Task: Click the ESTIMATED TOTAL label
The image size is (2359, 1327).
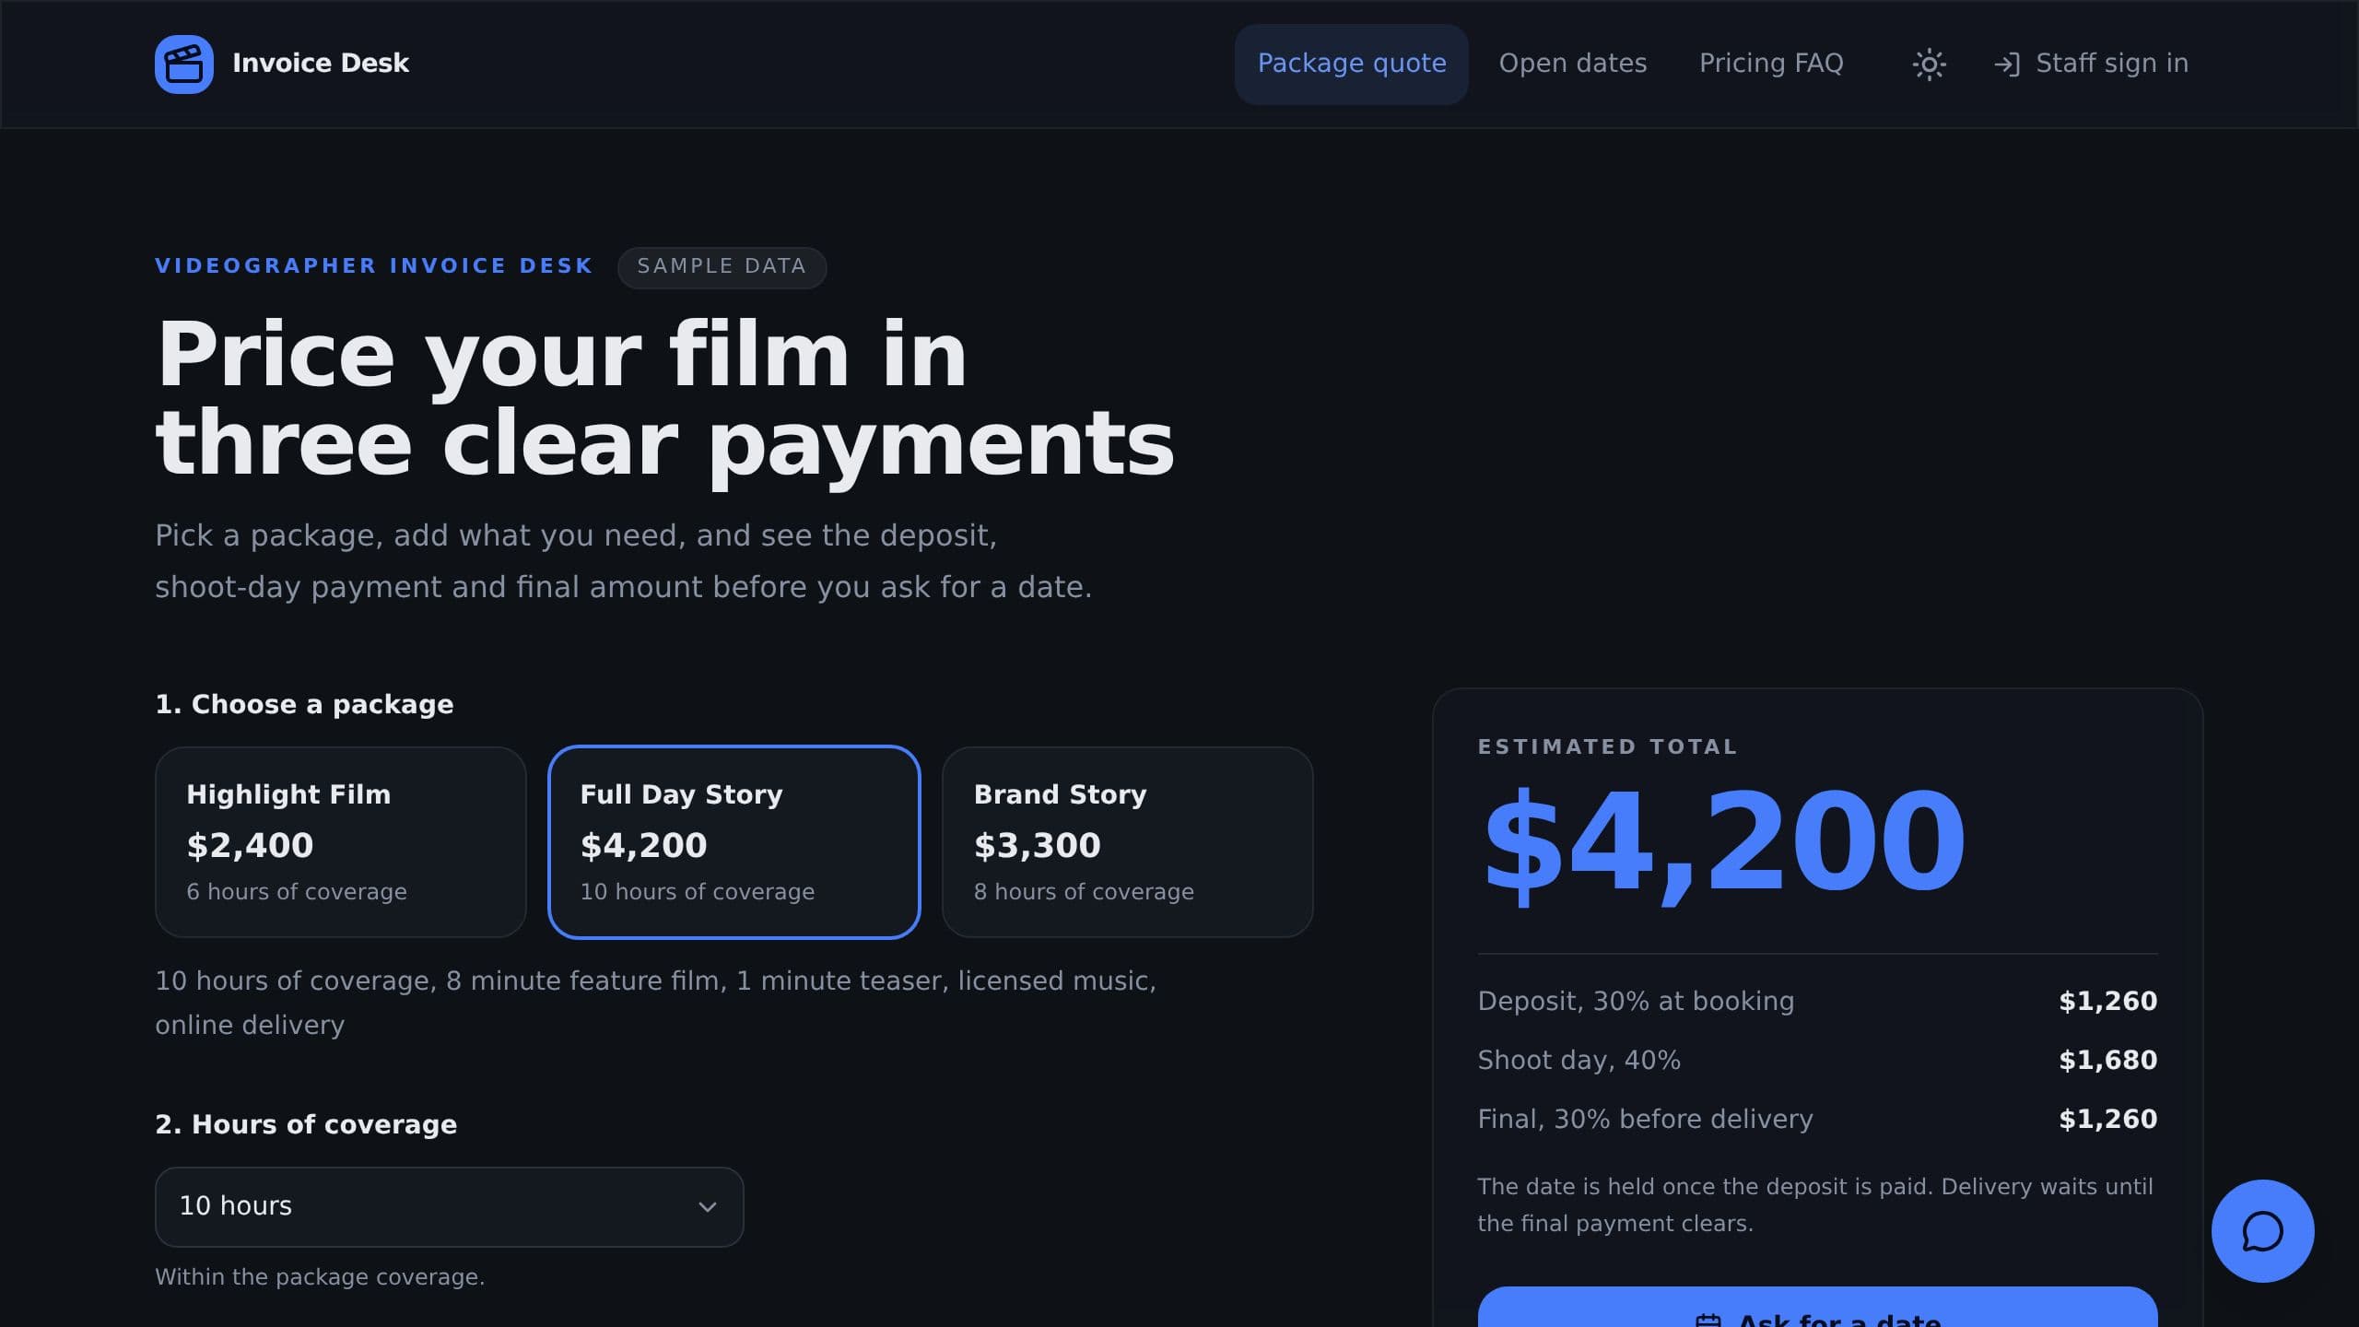Action: 1607,746
